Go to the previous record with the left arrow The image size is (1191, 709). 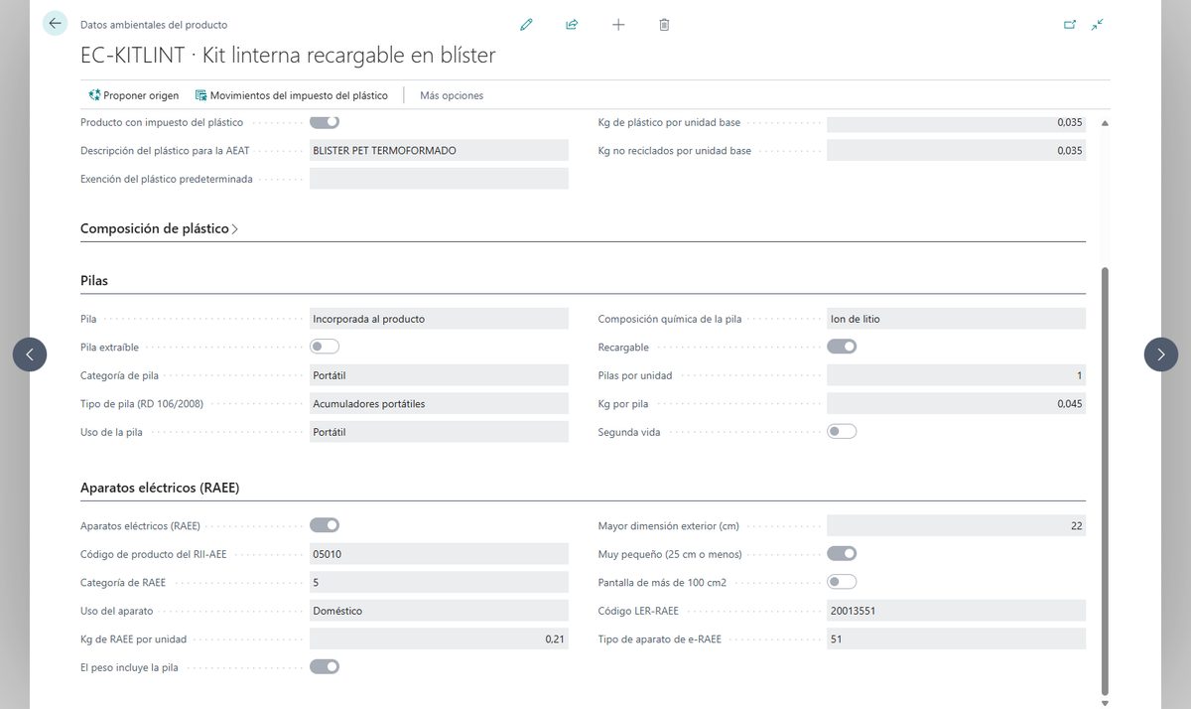pos(30,354)
